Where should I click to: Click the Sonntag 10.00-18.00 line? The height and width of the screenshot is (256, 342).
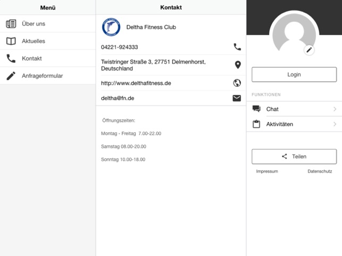[x=123, y=159]
